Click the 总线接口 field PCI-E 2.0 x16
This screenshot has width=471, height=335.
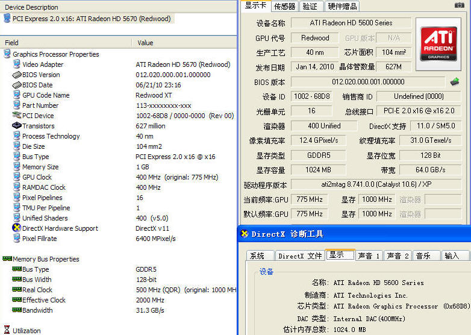click(419, 111)
